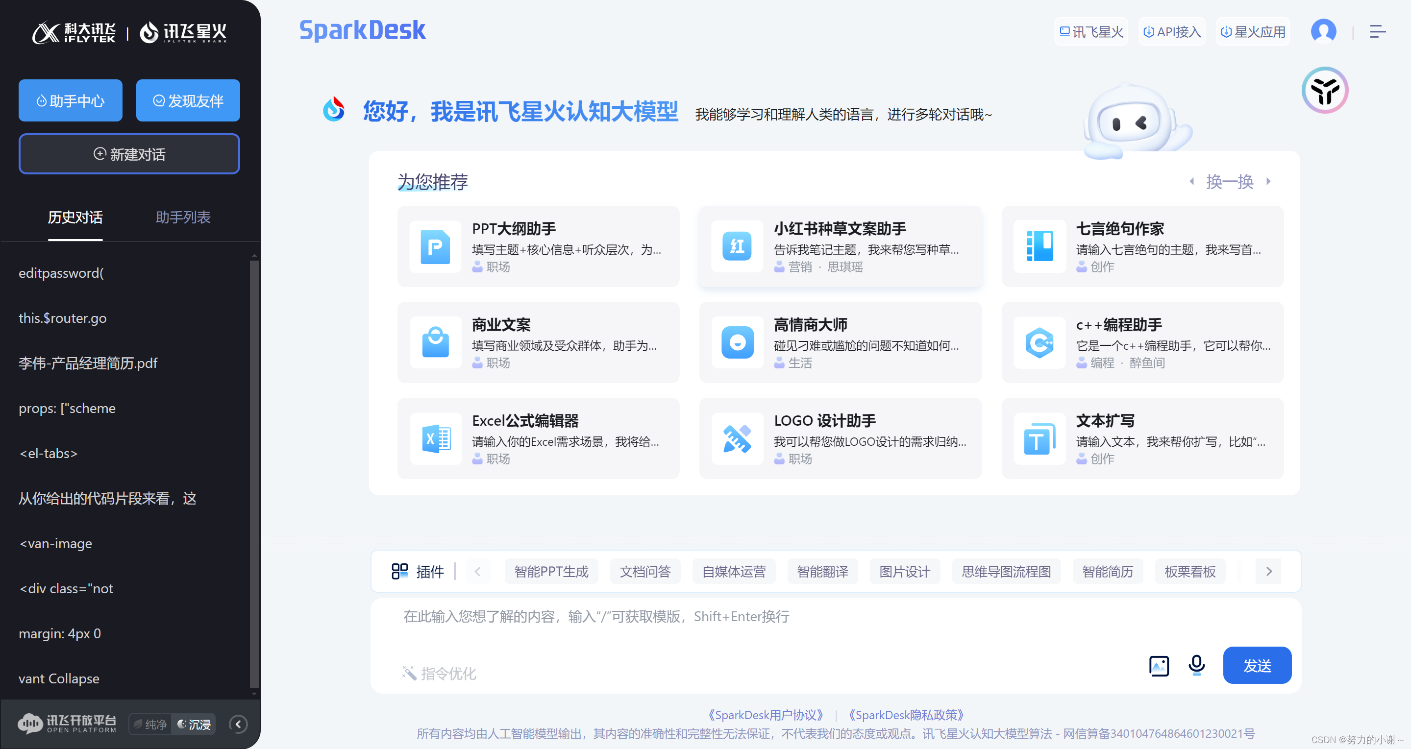Image resolution: width=1411 pixels, height=749 pixels.
Task: Click the history list scrollbar
Action: [x=253, y=471]
